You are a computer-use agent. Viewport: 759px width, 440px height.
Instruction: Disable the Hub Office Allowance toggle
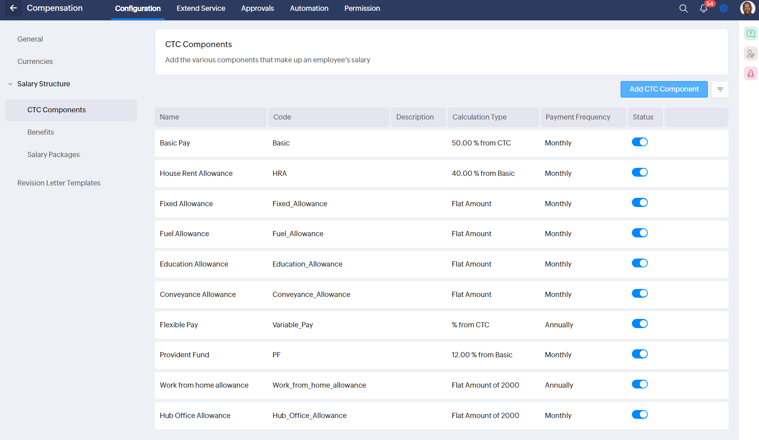[x=639, y=415]
